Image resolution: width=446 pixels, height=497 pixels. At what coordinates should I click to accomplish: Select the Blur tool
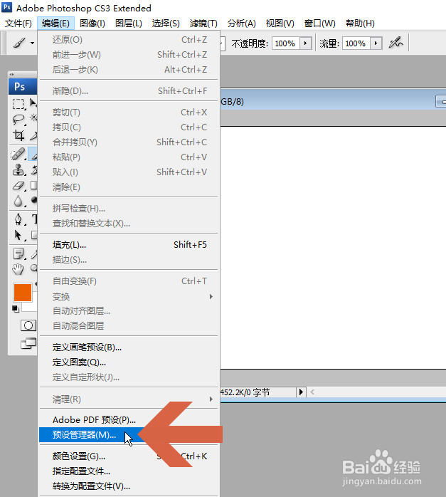[x=18, y=201]
